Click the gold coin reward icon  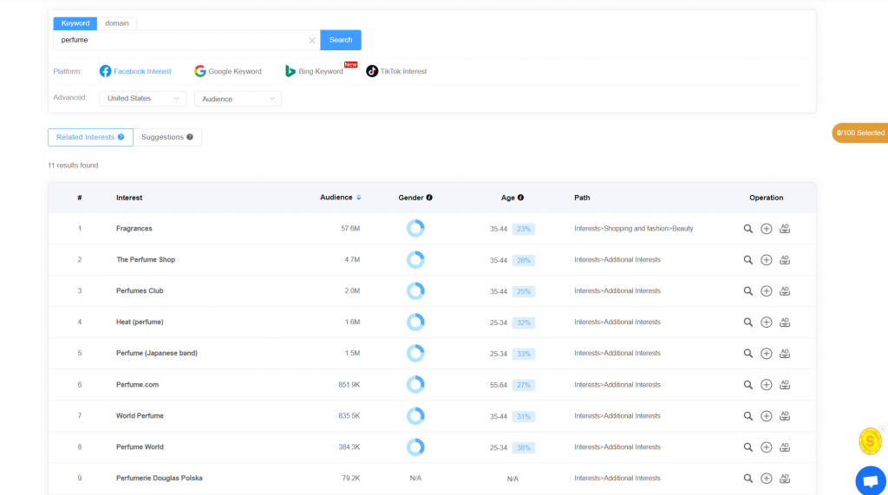871,441
